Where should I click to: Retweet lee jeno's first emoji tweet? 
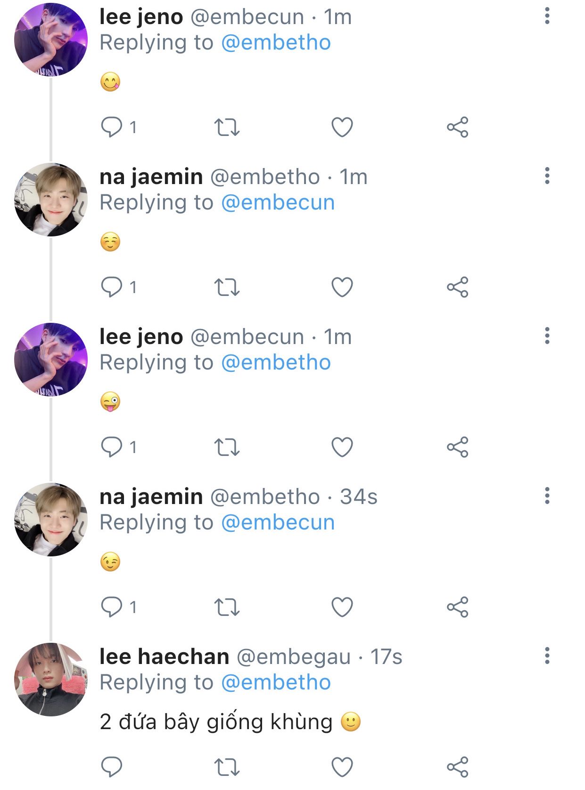coord(227,127)
